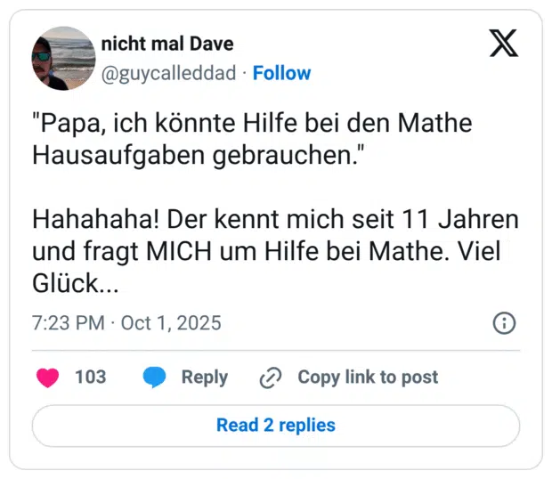
Task: Select "Copy link to post" text
Action: tap(368, 378)
